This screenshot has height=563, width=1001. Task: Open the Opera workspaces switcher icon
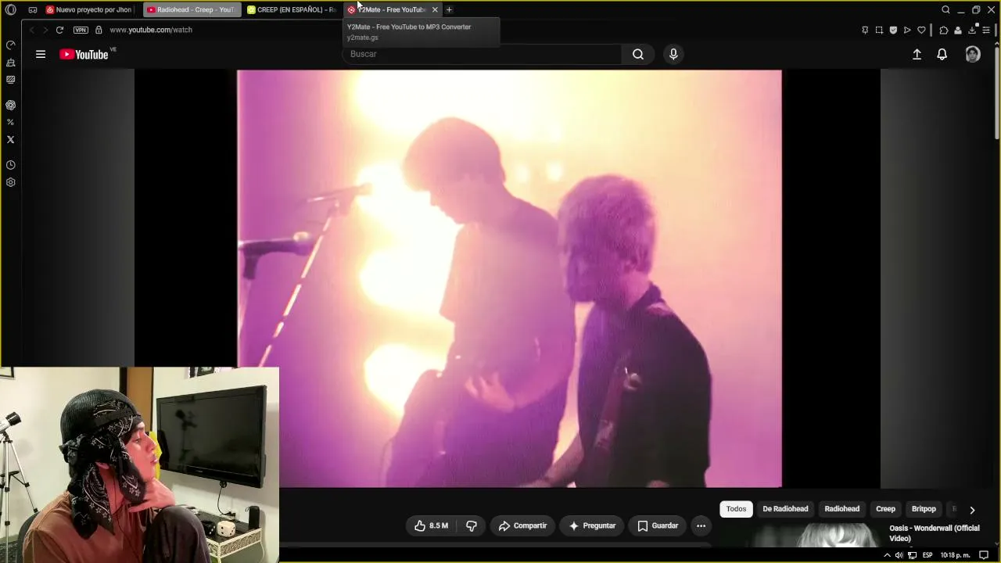tap(33, 9)
